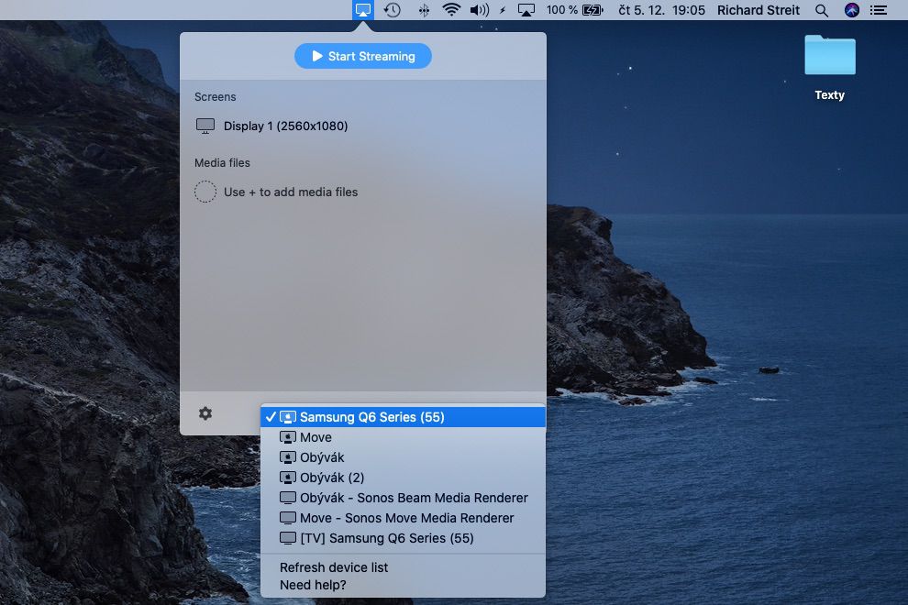Pick Obývák - Sonos Beam Media Renderer
Image resolution: width=908 pixels, height=605 pixels.
click(x=413, y=498)
